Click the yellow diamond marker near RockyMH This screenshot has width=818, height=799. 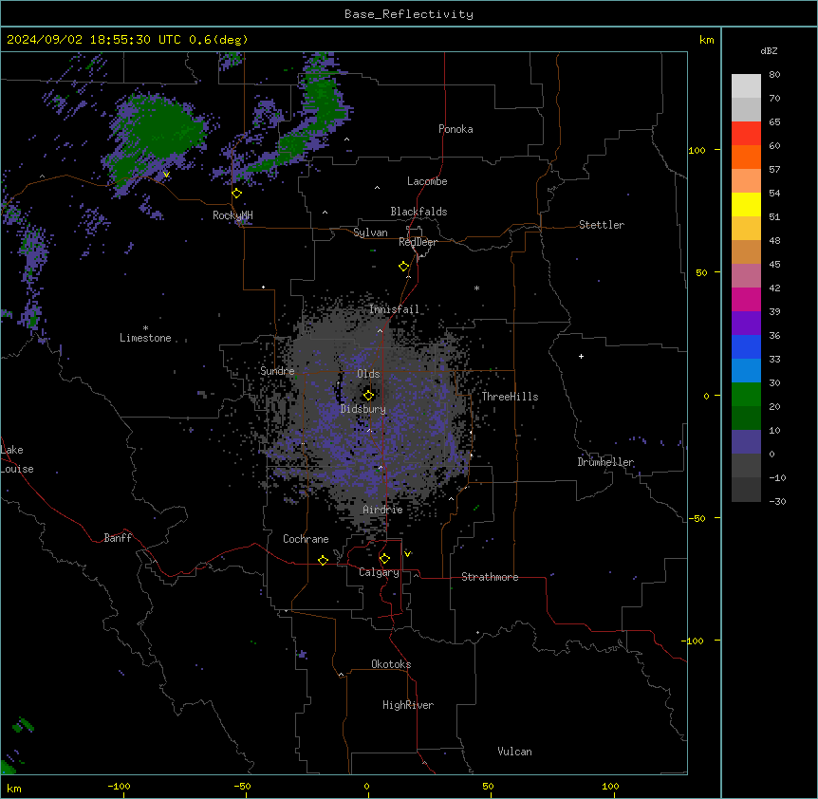tap(236, 194)
